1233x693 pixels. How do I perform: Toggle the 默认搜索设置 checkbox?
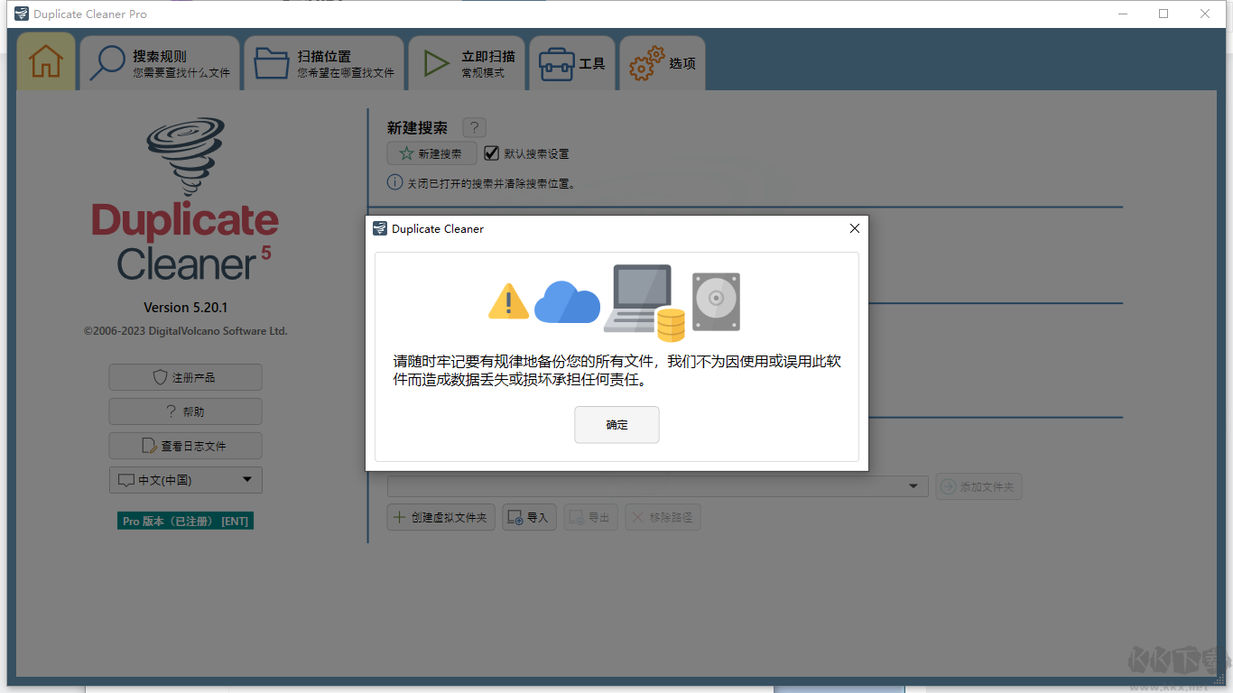tap(492, 153)
